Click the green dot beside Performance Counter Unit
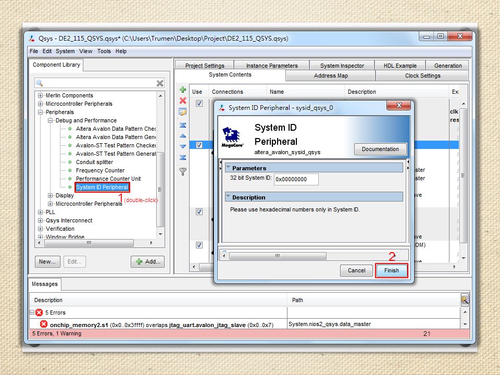 70,179
